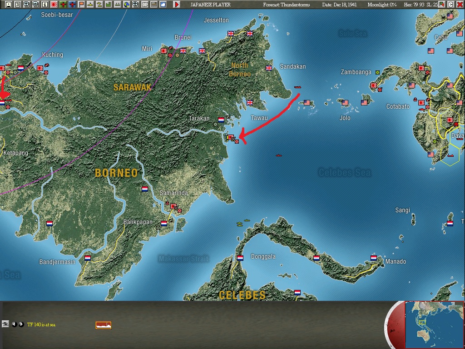The width and height of the screenshot is (465, 349).
Task: Select the blue-background aircraft icon
Action: click(x=72, y=5)
